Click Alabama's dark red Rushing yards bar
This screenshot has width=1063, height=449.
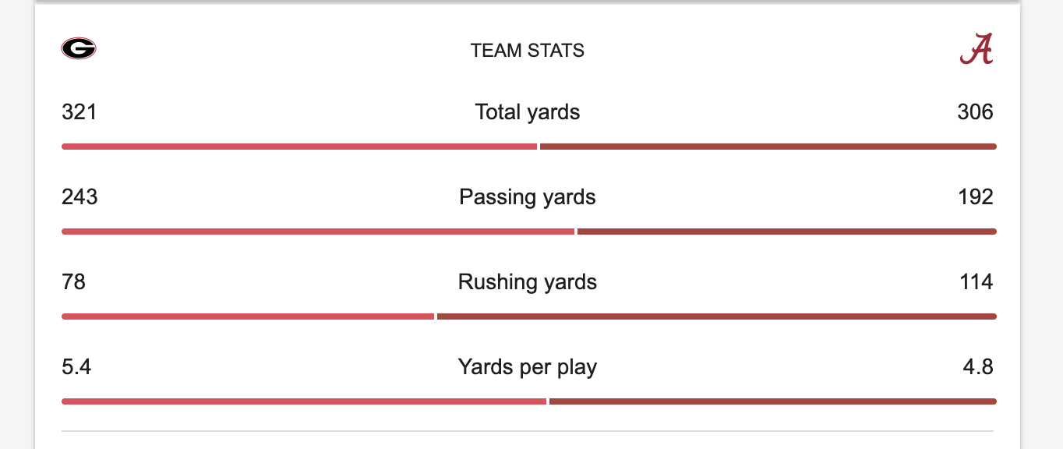point(716,316)
